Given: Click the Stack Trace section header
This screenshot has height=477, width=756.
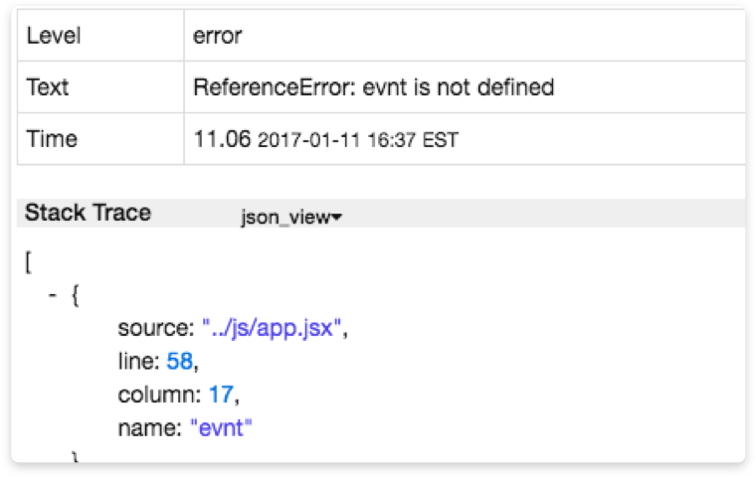Looking at the screenshot, I should [89, 213].
